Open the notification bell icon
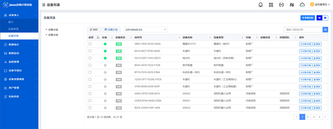Viewport: 333px width, 129px height. click(260, 5)
